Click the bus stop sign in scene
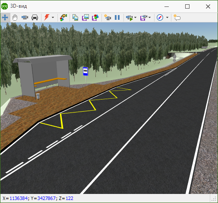This screenshot has width=218, height=203. [85, 71]
